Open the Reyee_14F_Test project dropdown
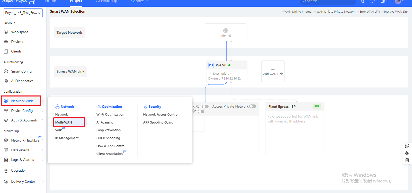 click(x=23, y=13)
